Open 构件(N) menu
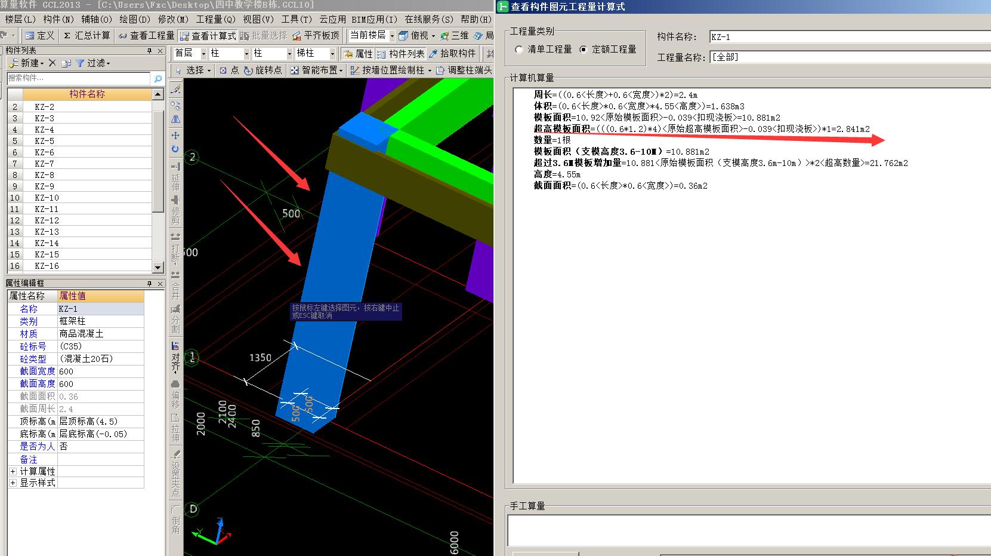 pos(59,20)
